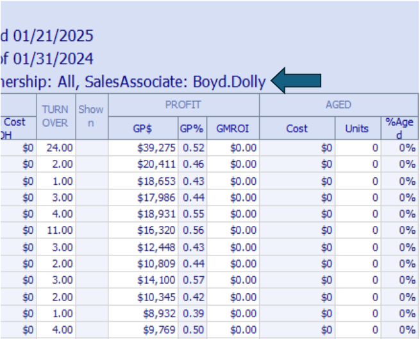Image resolution: width=420 pixels, height=339 pixels.
Task: Select the 0.57 GP% cell
Action: click(192, 281)
